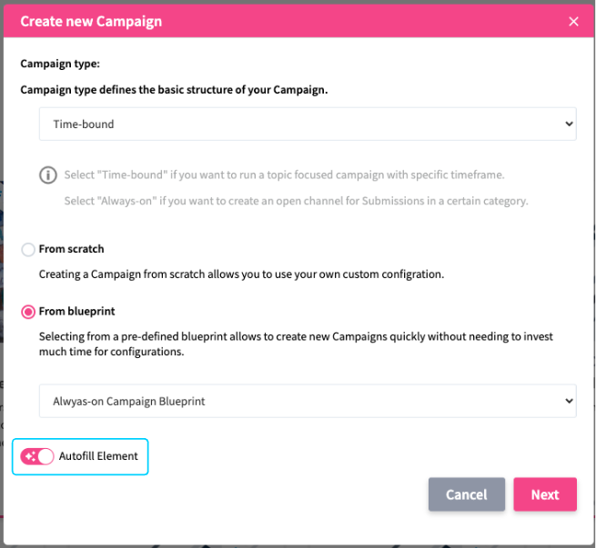
Task: Open the Time-bound campaign type dropdown
Action: pos(307,124)
